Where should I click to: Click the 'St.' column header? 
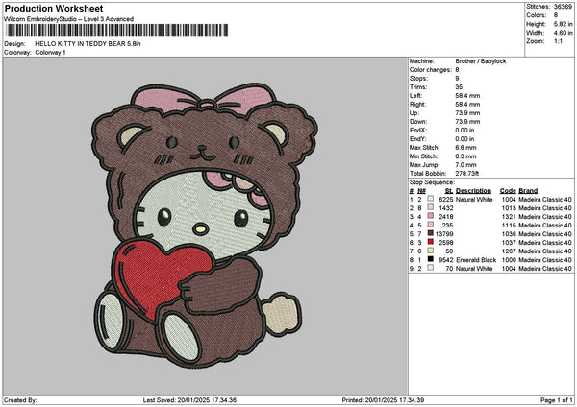click(x=448, y=191)
